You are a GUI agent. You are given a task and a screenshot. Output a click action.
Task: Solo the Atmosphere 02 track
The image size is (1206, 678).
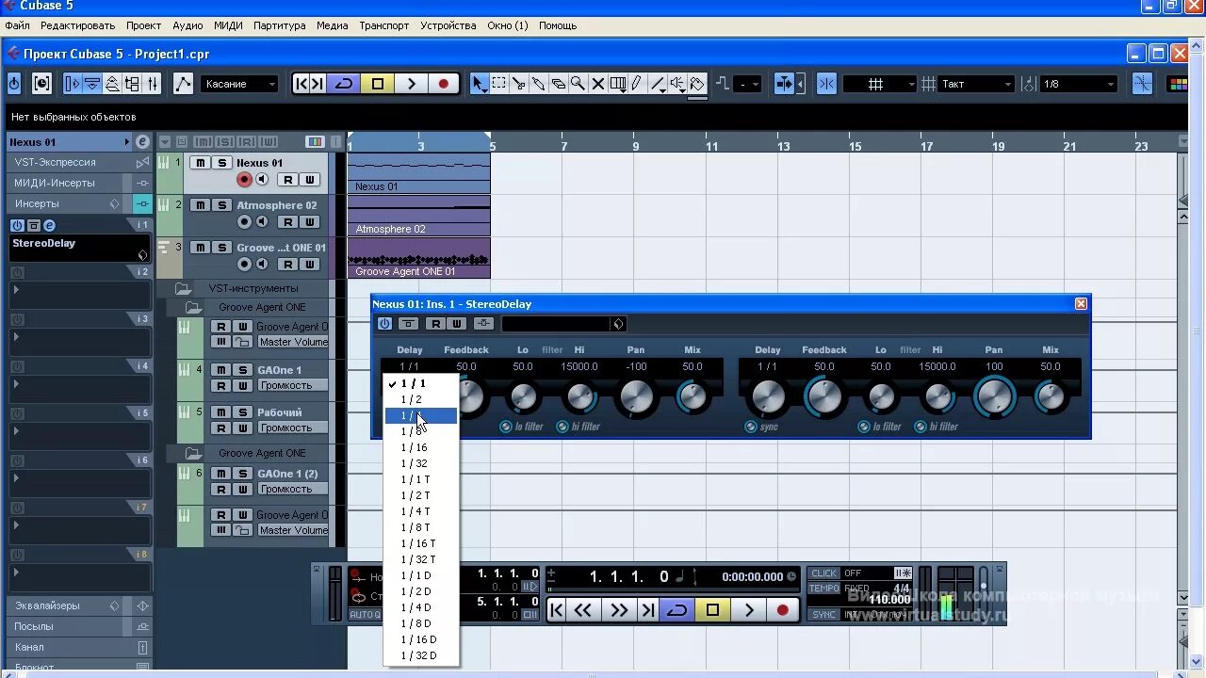pos(222,205)
